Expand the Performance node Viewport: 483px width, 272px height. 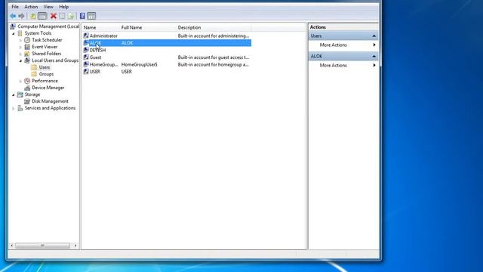pos(20,81)
